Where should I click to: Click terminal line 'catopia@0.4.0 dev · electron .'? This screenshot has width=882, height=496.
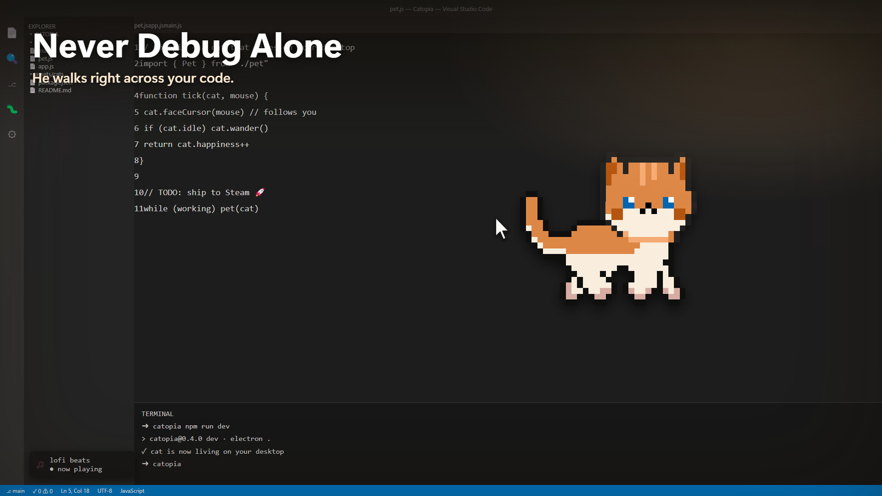point(206,439)
